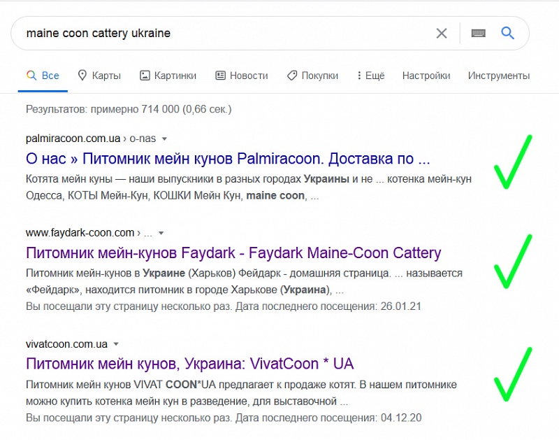Image resolution: width=559 pixels, height=440 pixels.
Task: Expand dropdown arrow next to www.faydark-coon.com
Action: pos(161,234)
